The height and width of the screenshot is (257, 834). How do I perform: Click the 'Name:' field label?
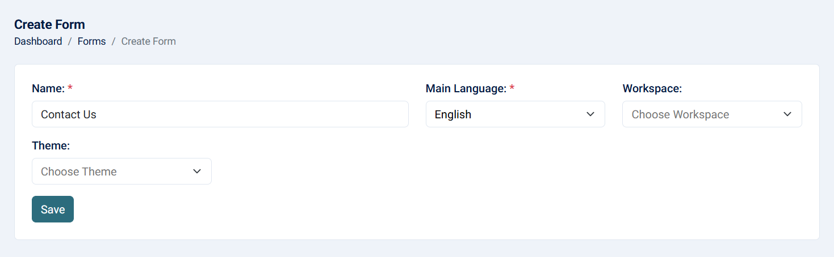[x=48, y=88]
